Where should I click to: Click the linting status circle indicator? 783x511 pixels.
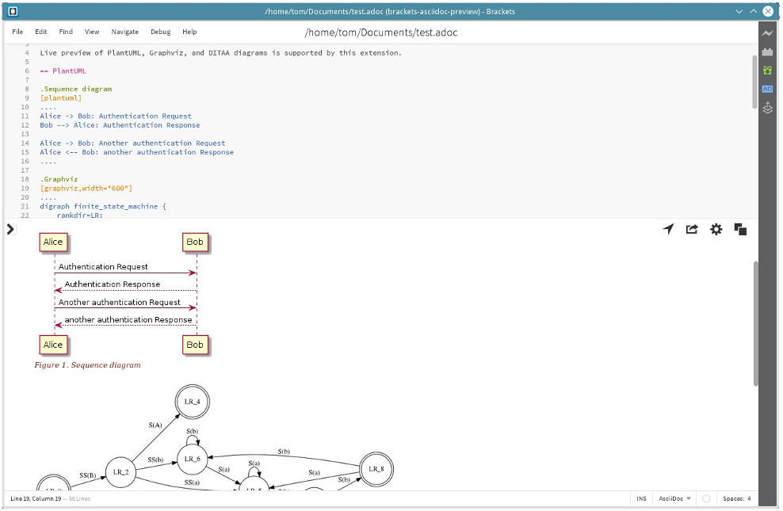click(706, 498)
